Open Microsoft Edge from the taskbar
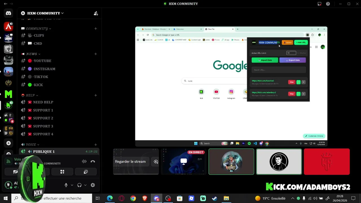This screenshot has height=203, width=361. (110, 198)
